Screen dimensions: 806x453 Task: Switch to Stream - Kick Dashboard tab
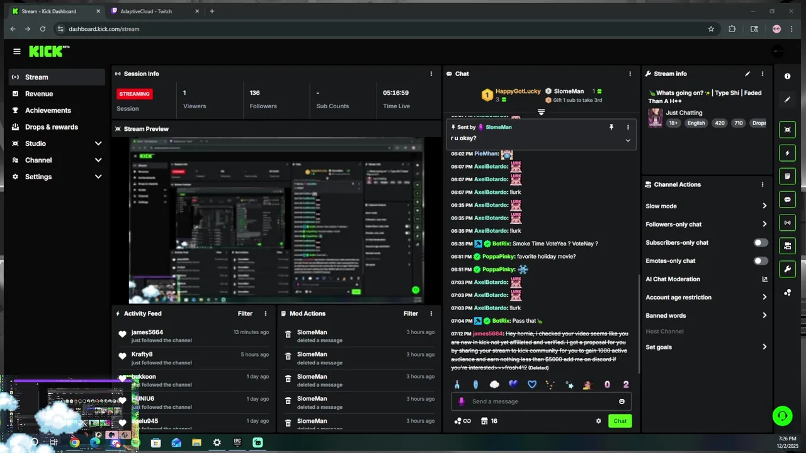[55, 11]
